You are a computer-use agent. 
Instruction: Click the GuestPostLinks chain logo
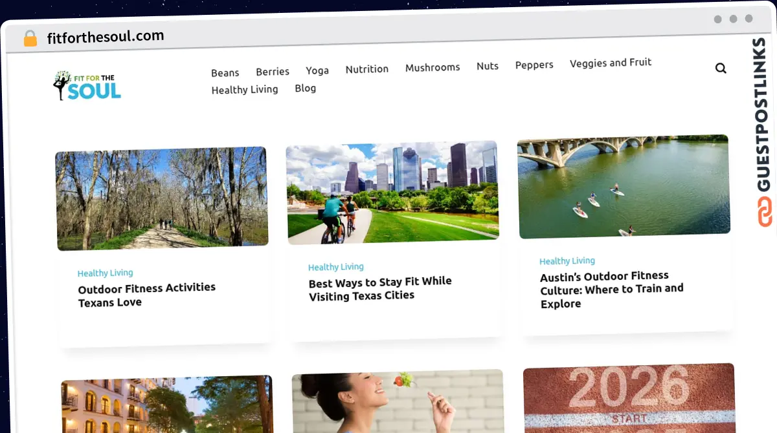click(x=765, y=212)
